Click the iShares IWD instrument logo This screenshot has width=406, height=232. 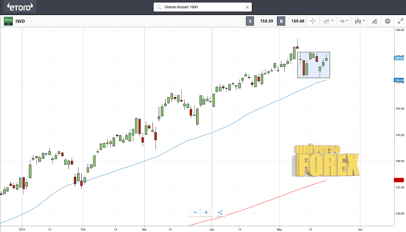(x=8, y=21)
